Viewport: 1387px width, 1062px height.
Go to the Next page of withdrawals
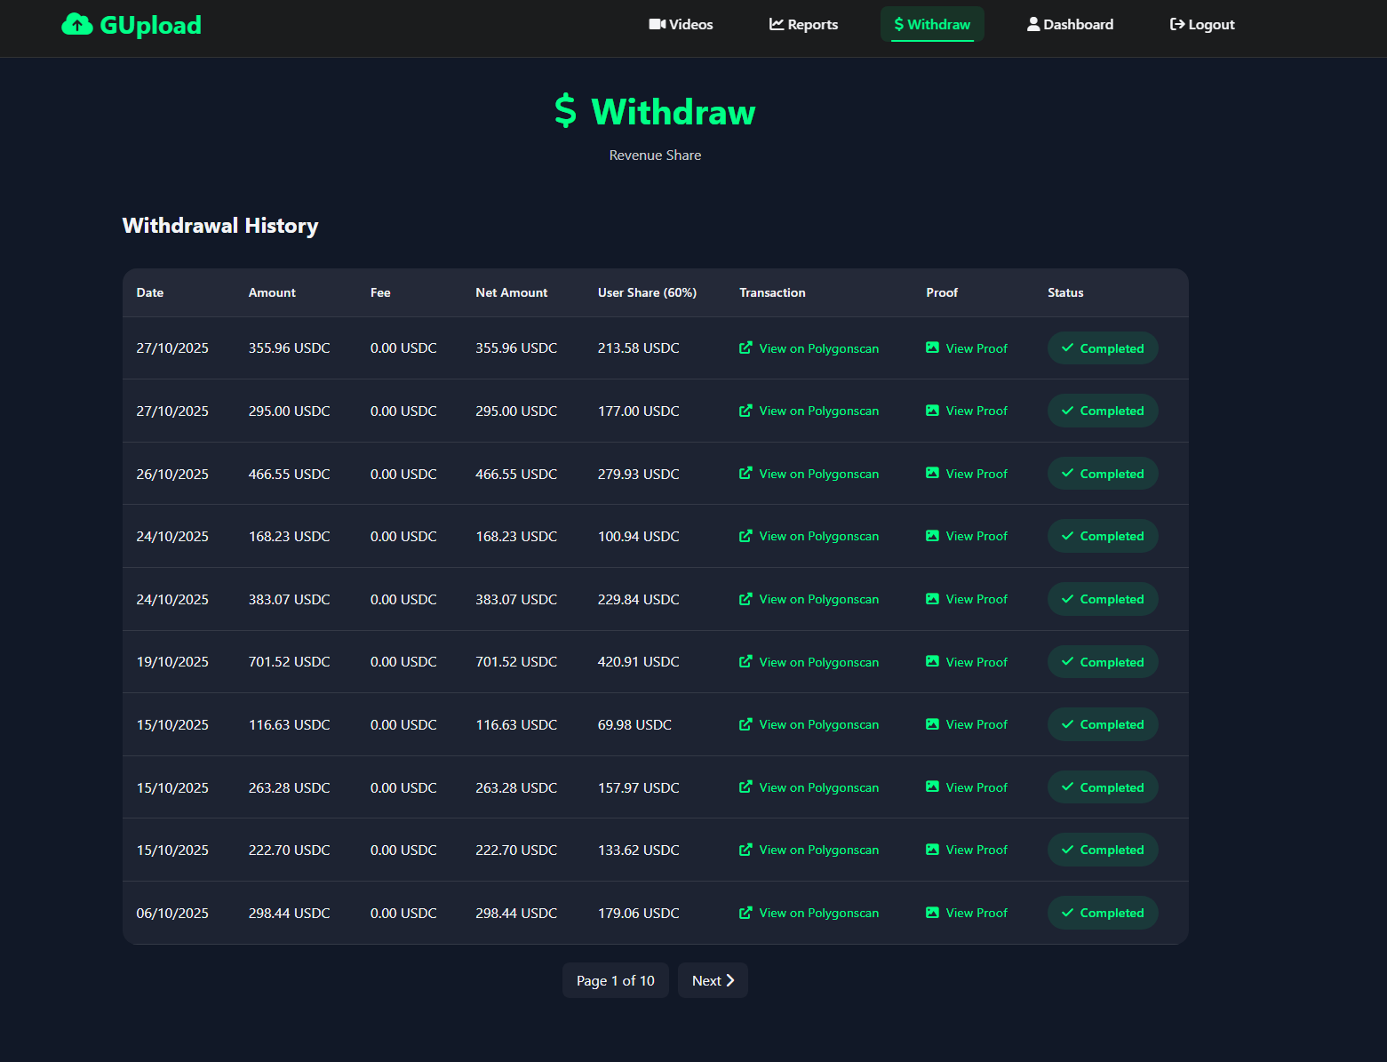click(x=712, y=980)
